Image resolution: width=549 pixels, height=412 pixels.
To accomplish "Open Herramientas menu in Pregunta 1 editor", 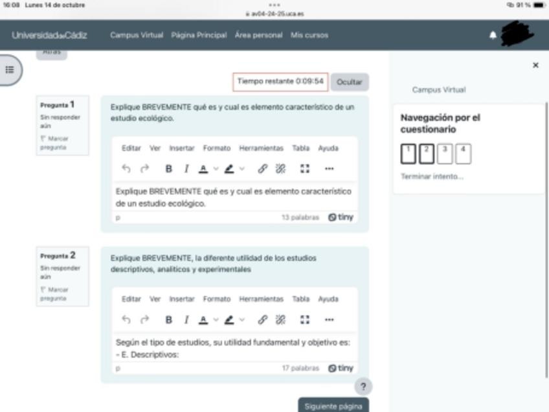I will [x=261, y=148].
